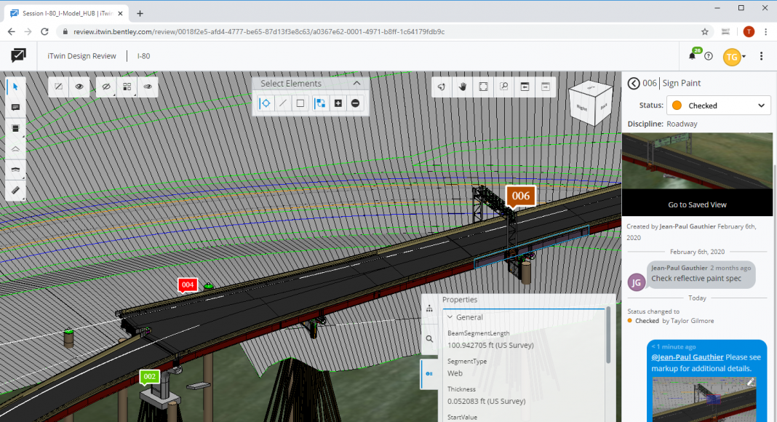Activate the measure ruler tool
The width and height of the screenshot is (777, 422).
[x=15, y=191]
